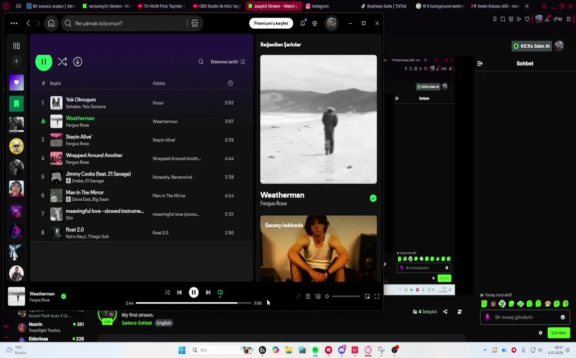Viewport: 576px width, 358px height.
Task: Click the Premium'u keşfet button
Action: [x=271, y=23]
